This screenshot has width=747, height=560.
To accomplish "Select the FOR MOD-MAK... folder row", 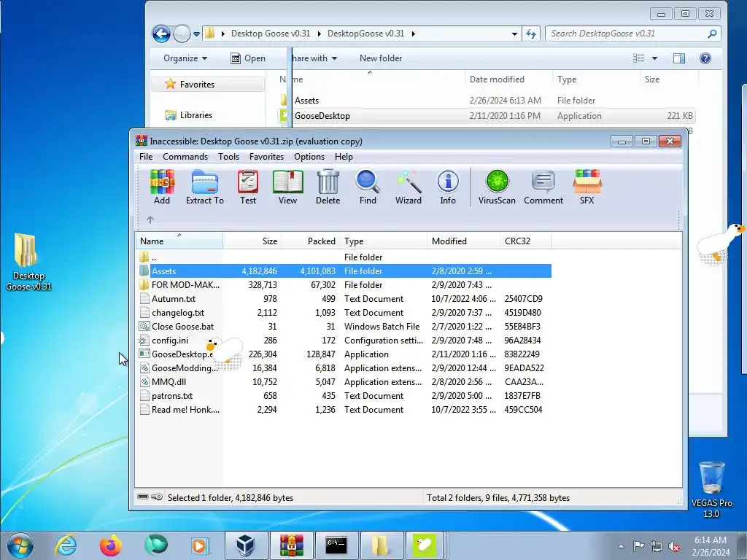I will pos(344,285).
